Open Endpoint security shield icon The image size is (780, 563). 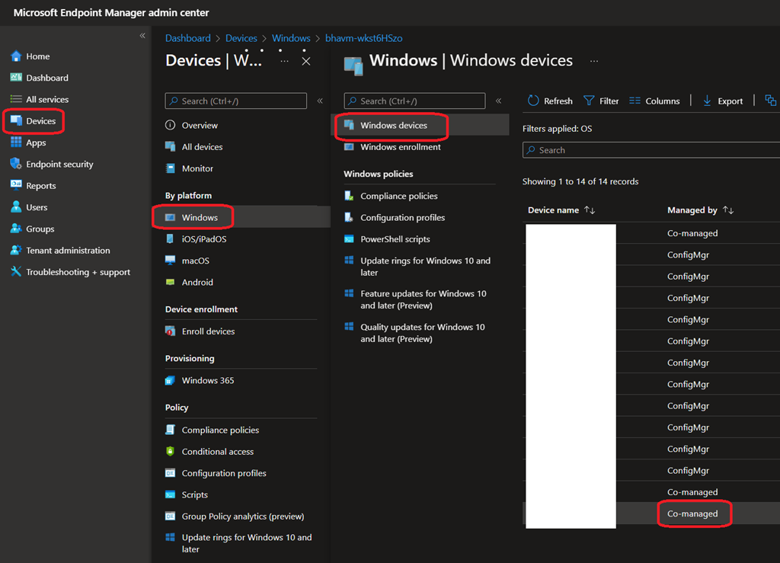[16, 164]
